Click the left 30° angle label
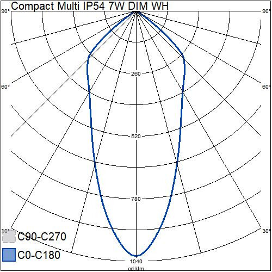The image size is (272, 272). coord(5,231)
